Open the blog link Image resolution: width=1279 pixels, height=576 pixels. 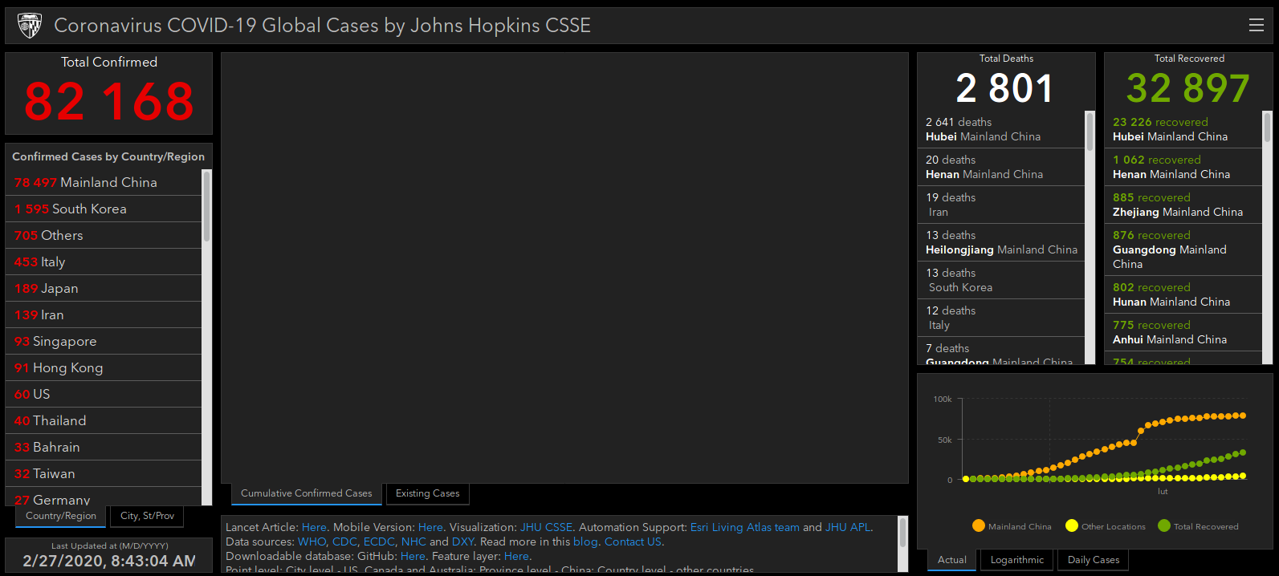pyautogui.click(x=585, y=542)
